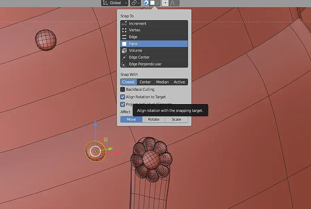The image size is (311, 209).
Task: Click the Edge Center snap icon
Action: [124, 57]
